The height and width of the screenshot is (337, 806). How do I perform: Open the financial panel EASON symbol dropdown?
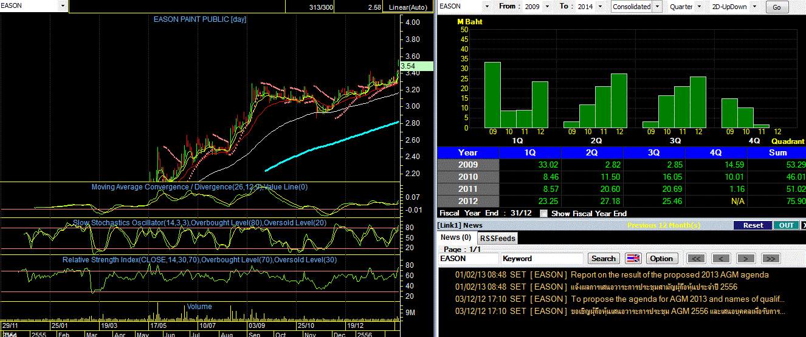(486, 6)
